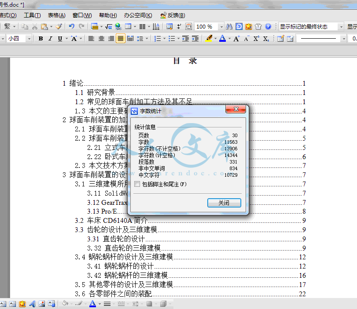Click the orange star resource icon in the top toolbar
The height and width of the screenshot is (309, 357).
coord(249,27)
